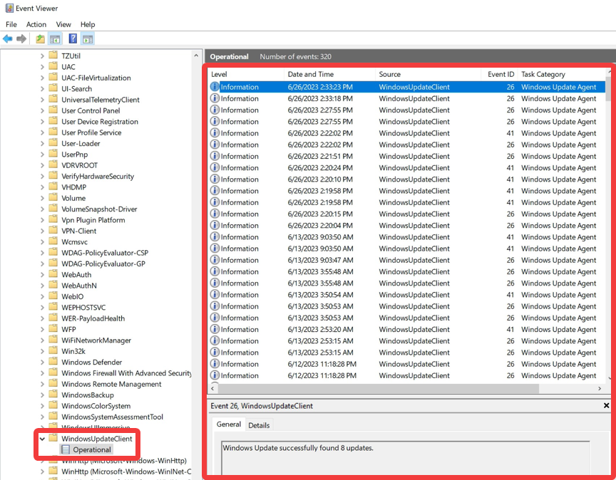Select the event at 6/13/2023 3:50:54 AM
The width and height of the screenshot is (616, 480).
[x=407, y=295]
